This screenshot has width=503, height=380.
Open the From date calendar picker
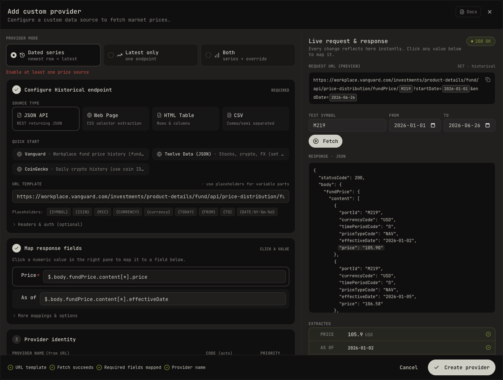pos(433,125)
